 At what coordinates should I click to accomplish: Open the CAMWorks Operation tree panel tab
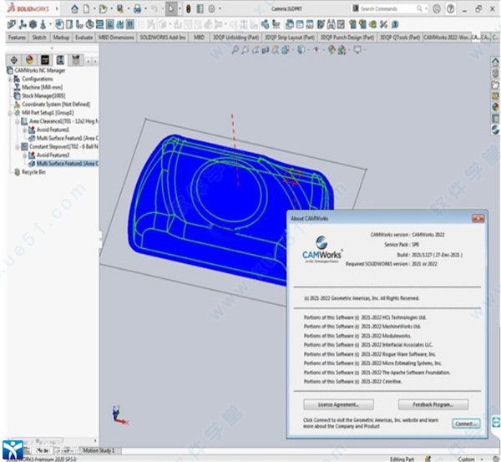click(60, 60)
